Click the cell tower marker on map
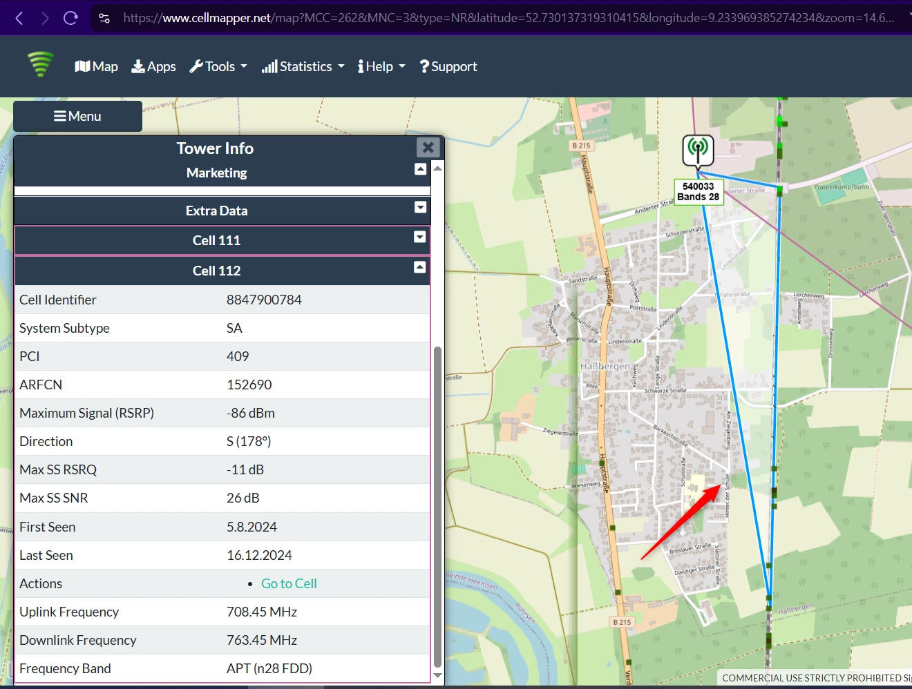This screenshot has height=689, width=912. click(698, 151)
